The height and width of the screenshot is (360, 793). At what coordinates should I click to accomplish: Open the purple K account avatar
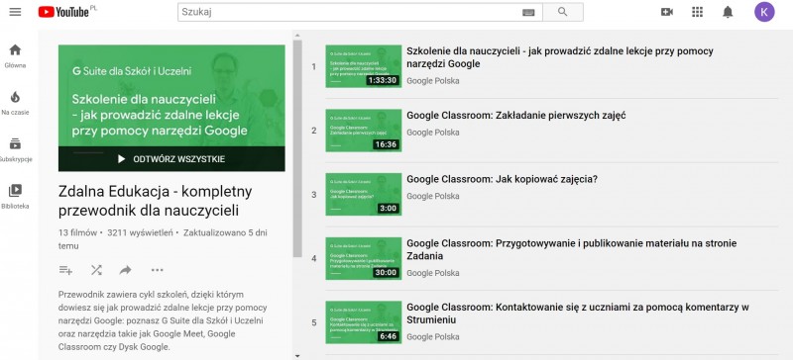coord(764,12)
